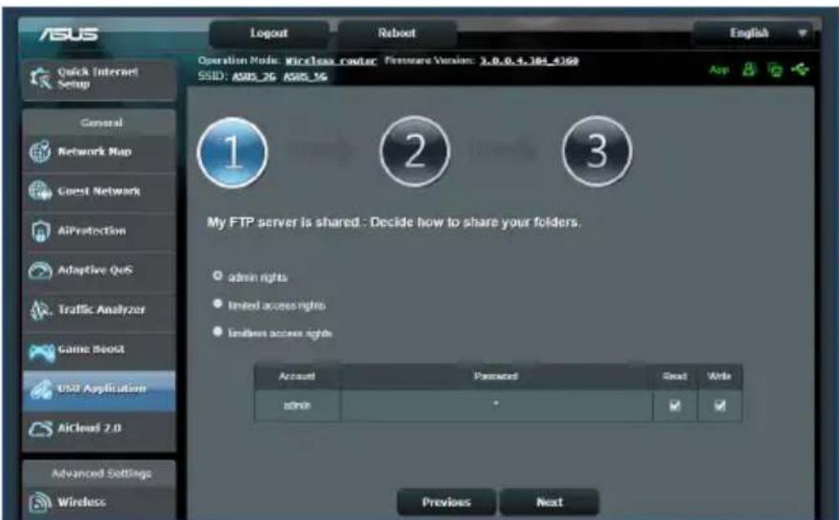Screen dimensions: 839x520
Task: Click the Previous button
Action: (447, 502)
